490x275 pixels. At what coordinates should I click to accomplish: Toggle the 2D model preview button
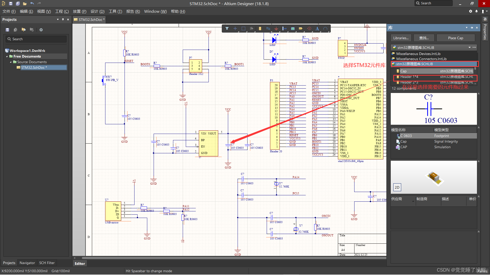tap(397, 187)
